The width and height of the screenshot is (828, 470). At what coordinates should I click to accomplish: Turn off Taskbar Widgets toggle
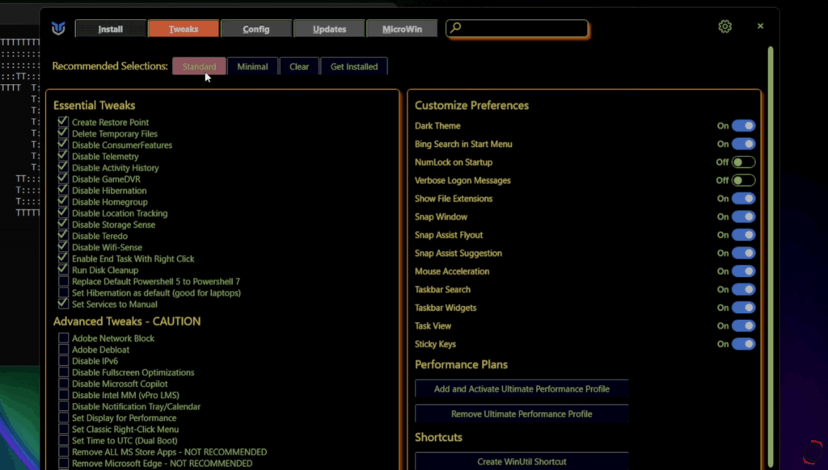click(744, 308)
